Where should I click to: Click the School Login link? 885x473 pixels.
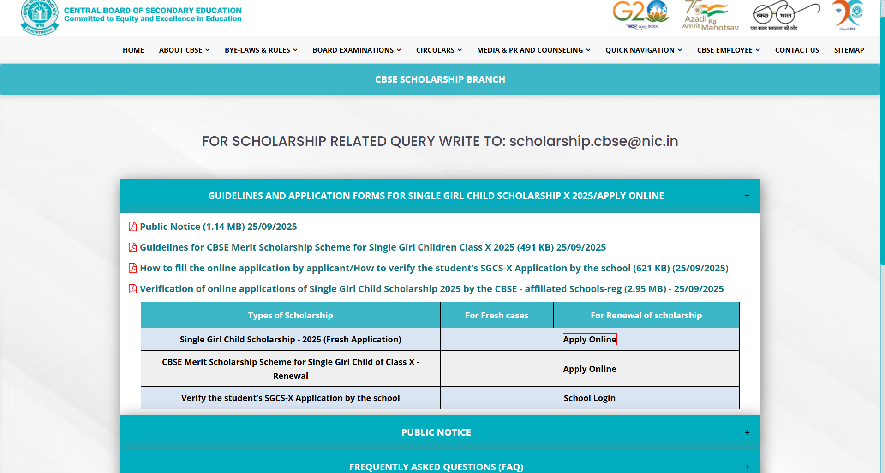click(589, 398)
